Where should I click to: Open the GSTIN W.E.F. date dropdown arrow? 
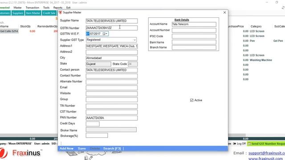point(106,34)
